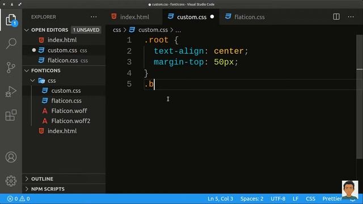
Task: Click the Split Editor icon
Action: 336,16
